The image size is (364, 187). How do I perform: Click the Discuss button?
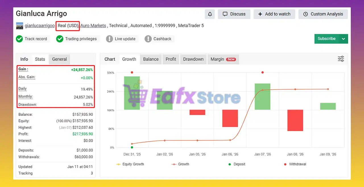click(x=234, y=14)
